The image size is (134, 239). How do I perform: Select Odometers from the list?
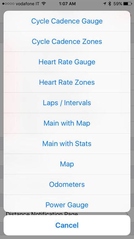click(x=67, y=185)
